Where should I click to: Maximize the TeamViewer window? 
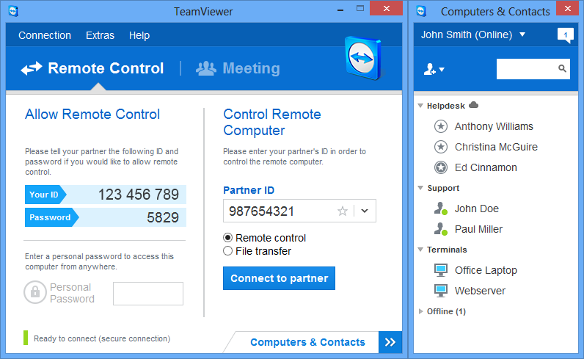pos(359,9)
